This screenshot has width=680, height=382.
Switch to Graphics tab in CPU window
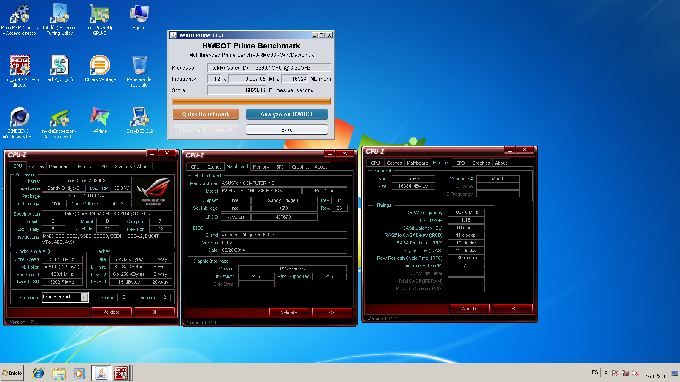coord(123,166)
